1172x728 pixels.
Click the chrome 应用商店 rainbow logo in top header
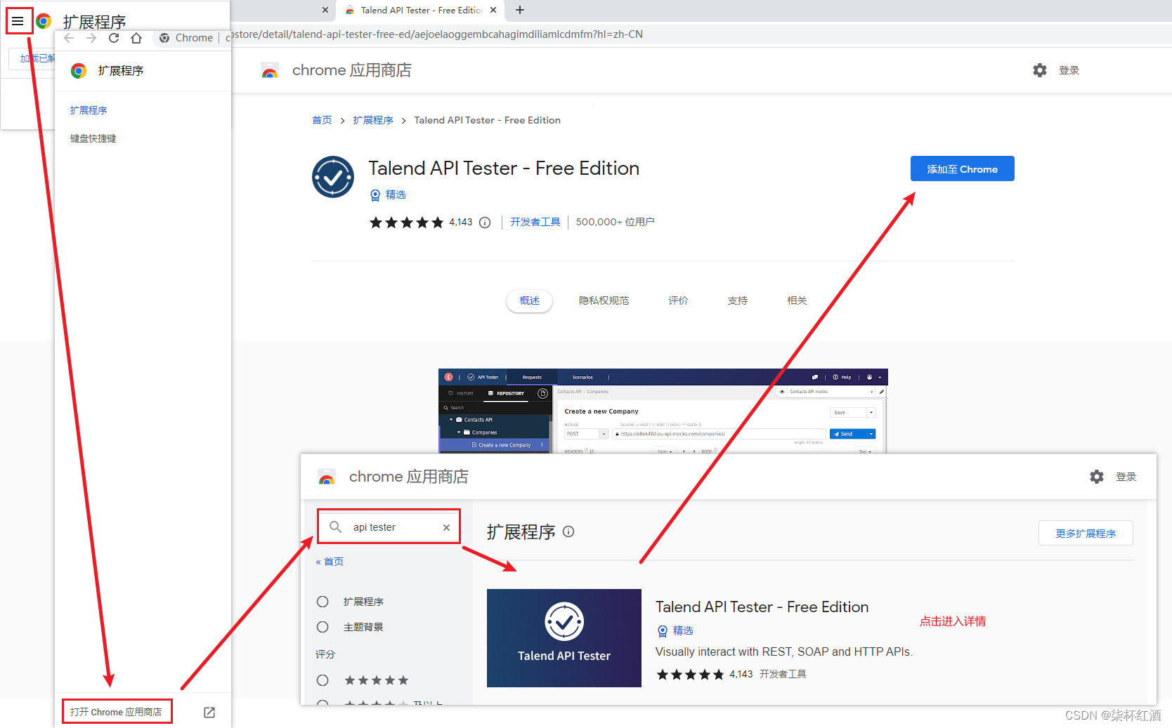(x=270, y=70)
